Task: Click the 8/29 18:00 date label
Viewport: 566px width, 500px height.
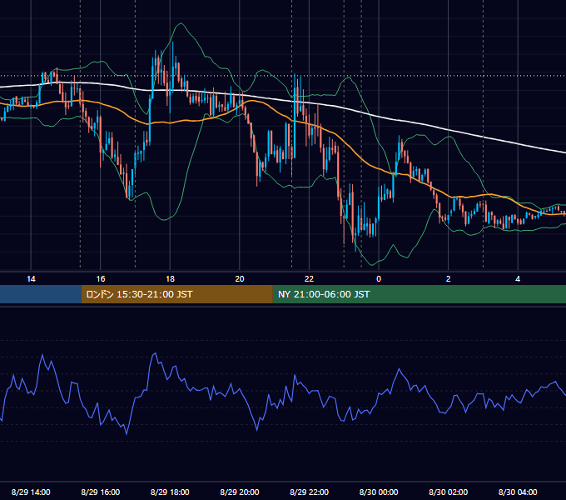Action: tap(170, 492)
